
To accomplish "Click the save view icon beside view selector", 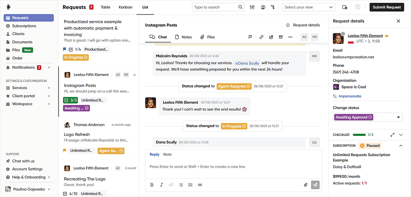I will coord(358,7).
